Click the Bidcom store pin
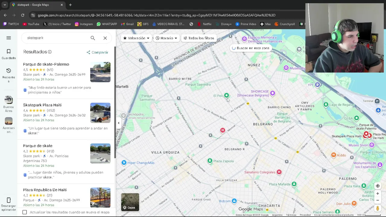 (234, 201)
